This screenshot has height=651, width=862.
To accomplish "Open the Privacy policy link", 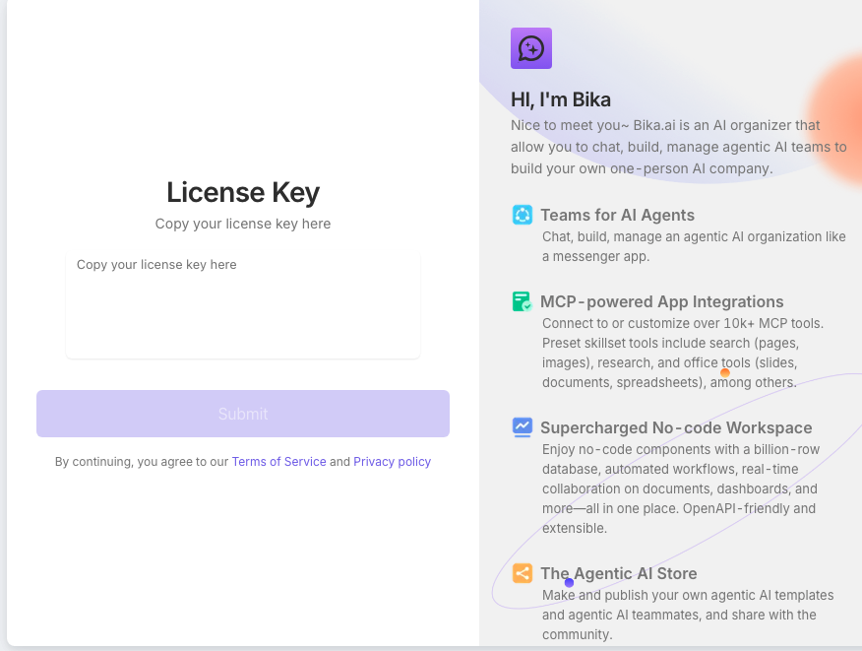I will pos(392,462).
